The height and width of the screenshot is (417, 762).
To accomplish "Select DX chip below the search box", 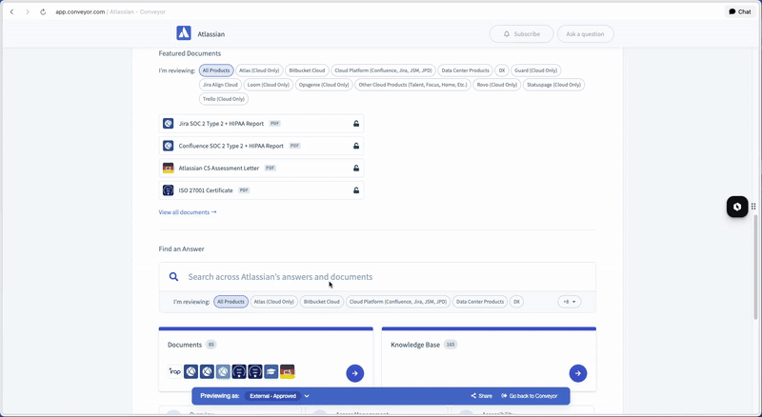I will [516, 302].
